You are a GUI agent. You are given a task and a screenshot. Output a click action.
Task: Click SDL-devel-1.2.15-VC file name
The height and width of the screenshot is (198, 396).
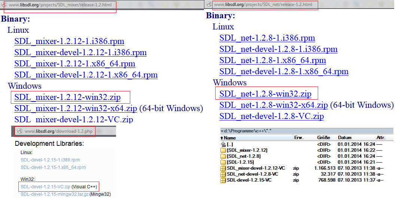[x=249, y=180]
